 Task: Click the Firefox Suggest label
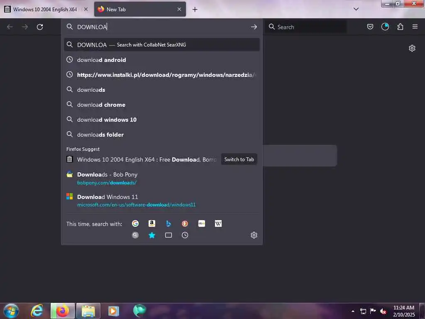(x=83, y=149)
